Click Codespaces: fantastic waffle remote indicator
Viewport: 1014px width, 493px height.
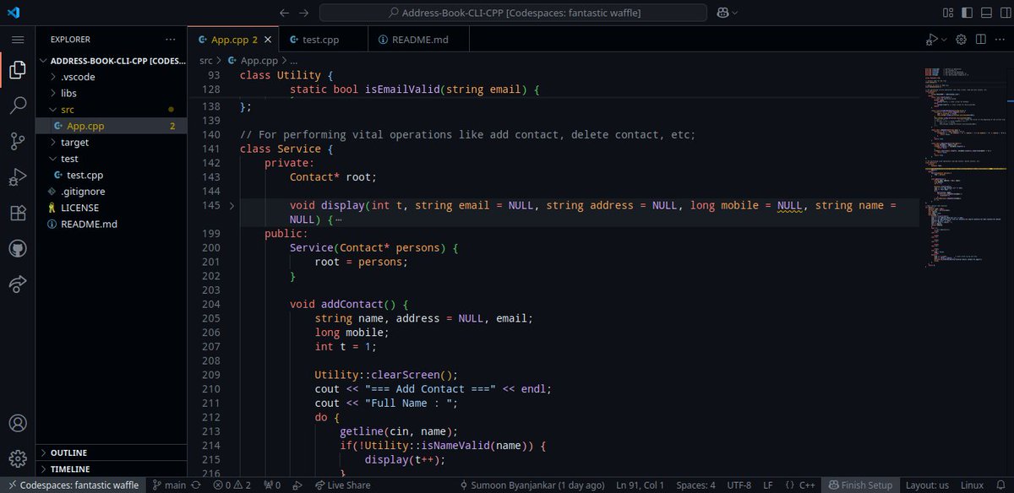[x=73, y=485]
